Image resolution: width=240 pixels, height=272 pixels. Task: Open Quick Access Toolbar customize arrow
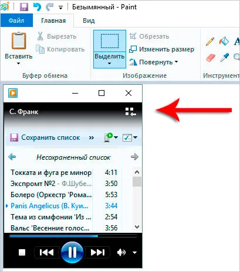pos(61,8)
